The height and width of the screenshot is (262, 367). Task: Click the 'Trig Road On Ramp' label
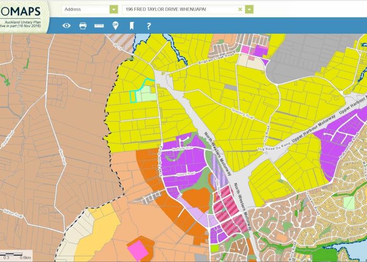click(274, 146)
